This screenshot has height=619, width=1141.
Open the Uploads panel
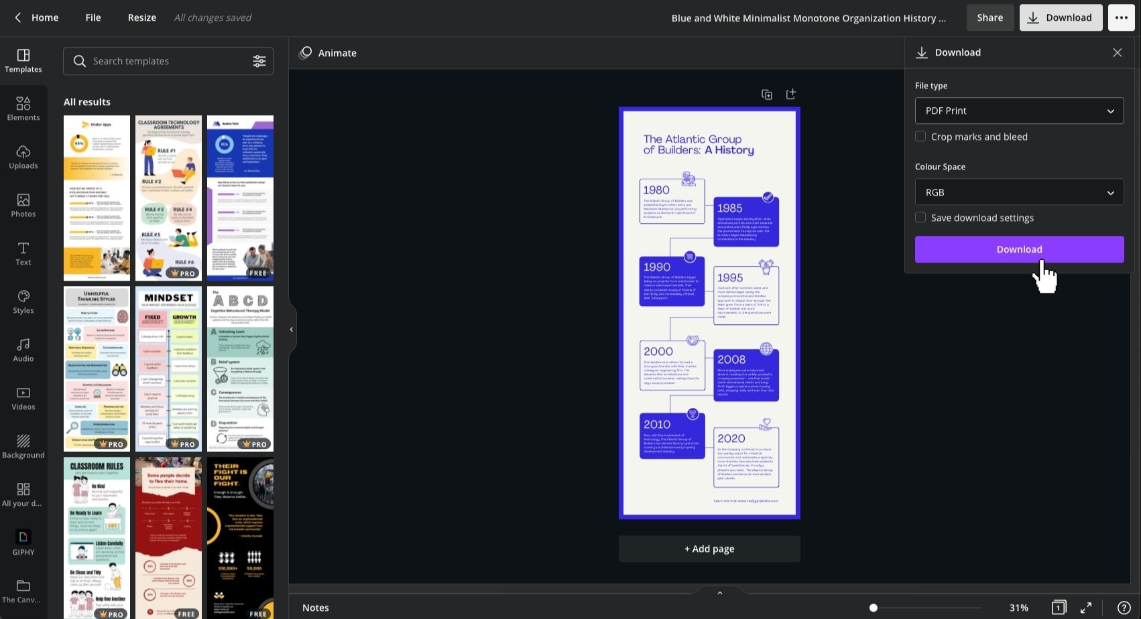click(x=23, y=156)
